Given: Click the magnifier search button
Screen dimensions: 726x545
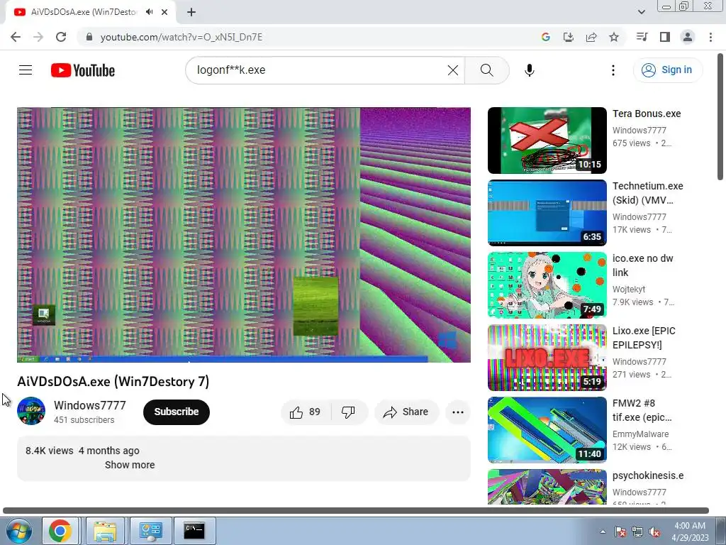Looking at the screenshot, I should (x=486, y=70).
